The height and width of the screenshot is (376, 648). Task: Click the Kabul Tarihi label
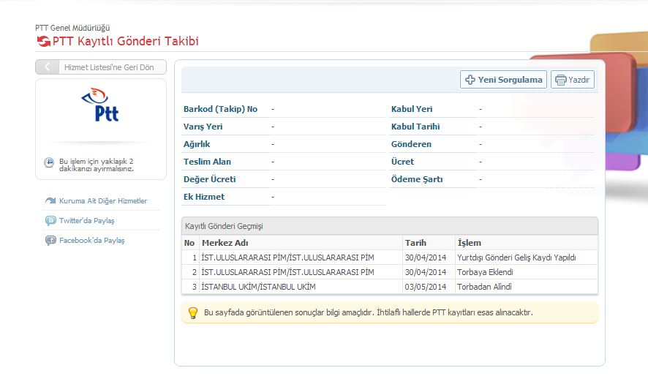click(415, 127)
